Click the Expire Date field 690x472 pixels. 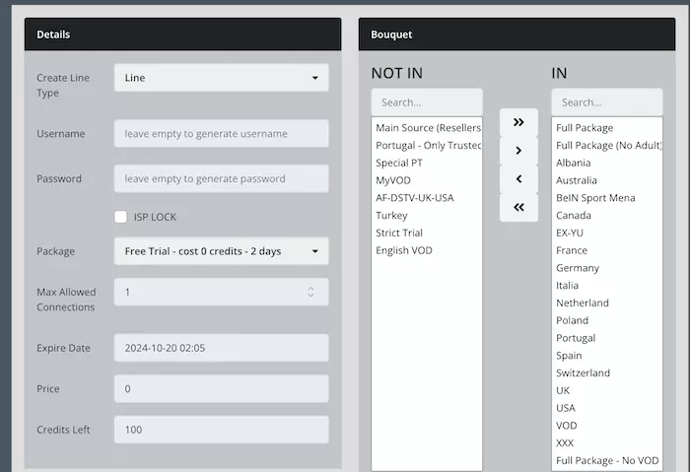[221, 348]
